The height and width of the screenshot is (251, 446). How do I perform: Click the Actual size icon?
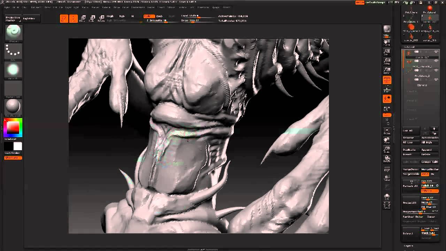click(387, 61)
